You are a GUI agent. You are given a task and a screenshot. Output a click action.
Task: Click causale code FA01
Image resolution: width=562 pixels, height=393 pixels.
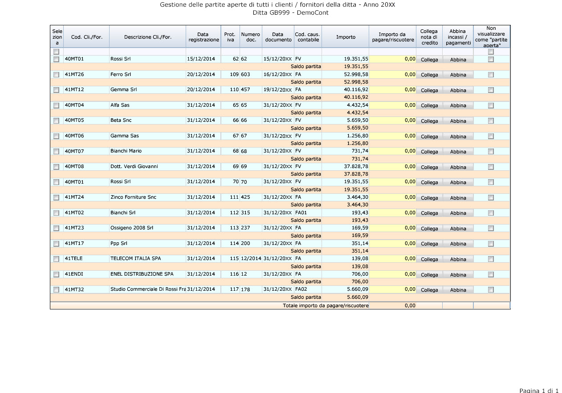click(x=301, y=213)
